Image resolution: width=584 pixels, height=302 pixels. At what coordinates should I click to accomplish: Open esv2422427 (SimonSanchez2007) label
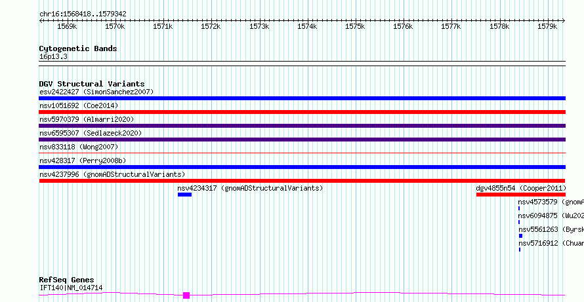point(96,92)
